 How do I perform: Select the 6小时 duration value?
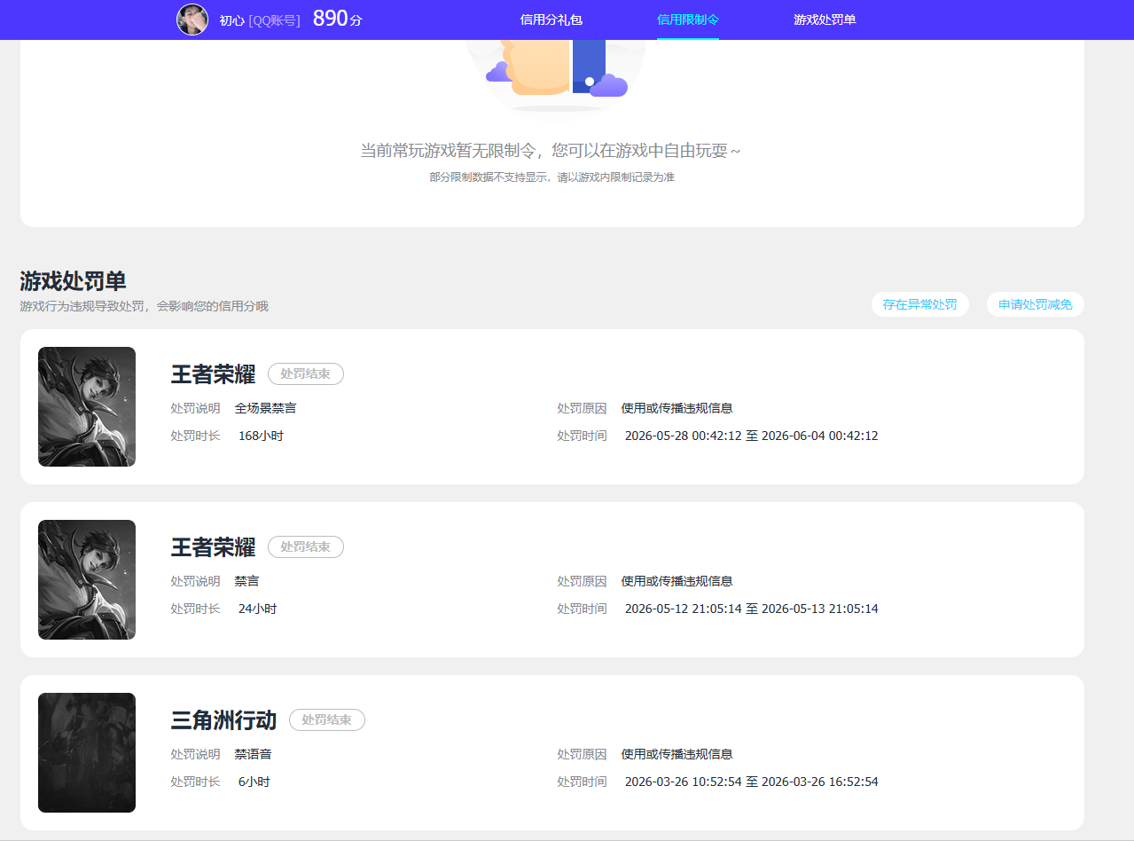pyautogui.click(x=254, y=782)
